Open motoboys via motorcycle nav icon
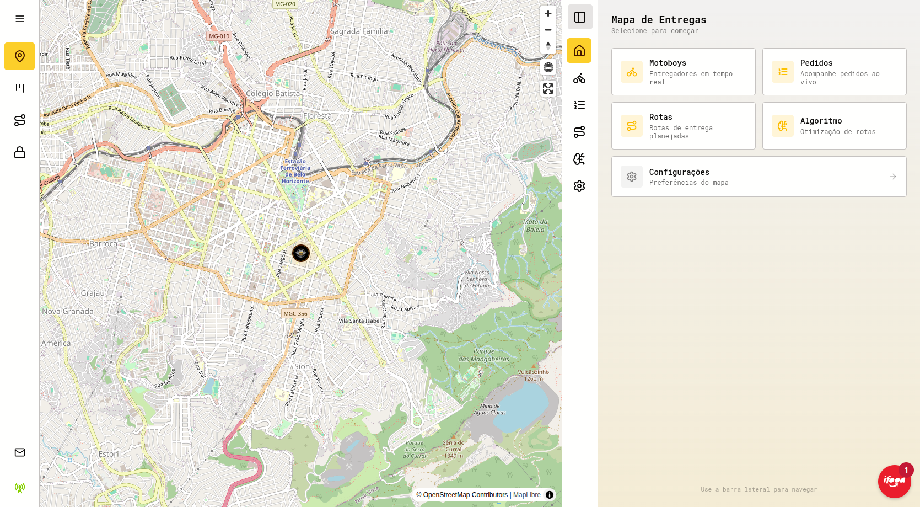The image size is (920, 507). coord(579,78)
